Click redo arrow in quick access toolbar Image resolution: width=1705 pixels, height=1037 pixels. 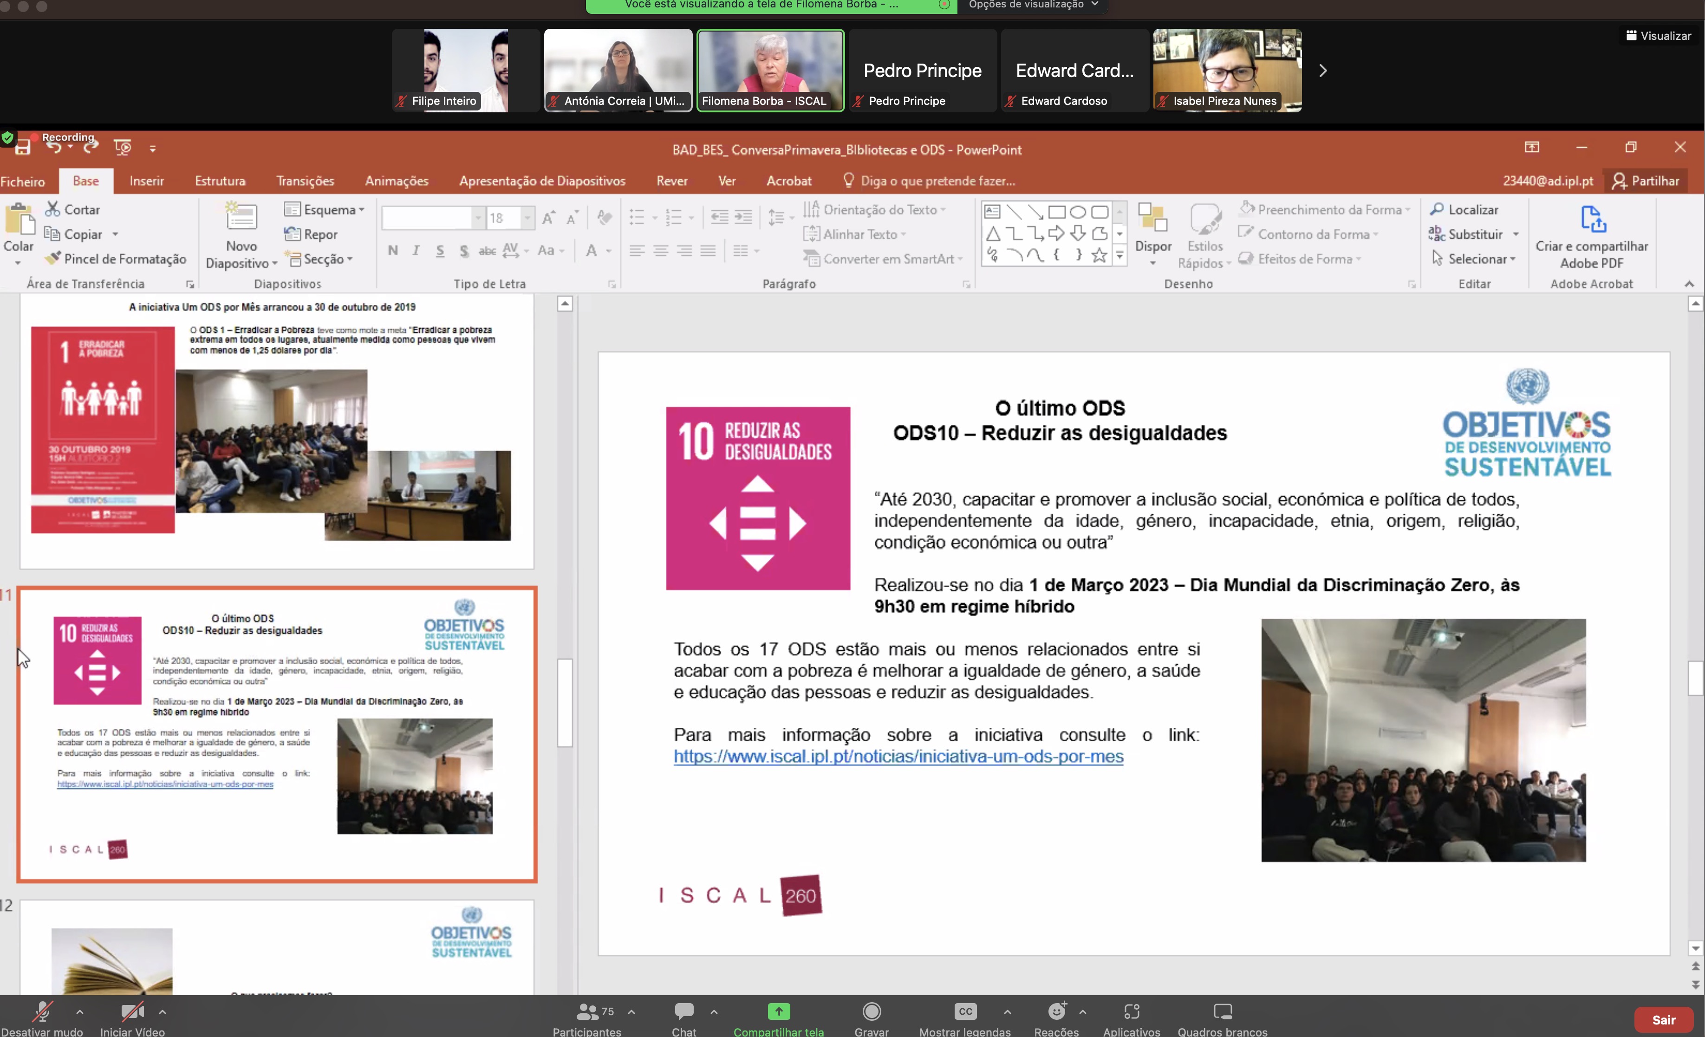91,147
